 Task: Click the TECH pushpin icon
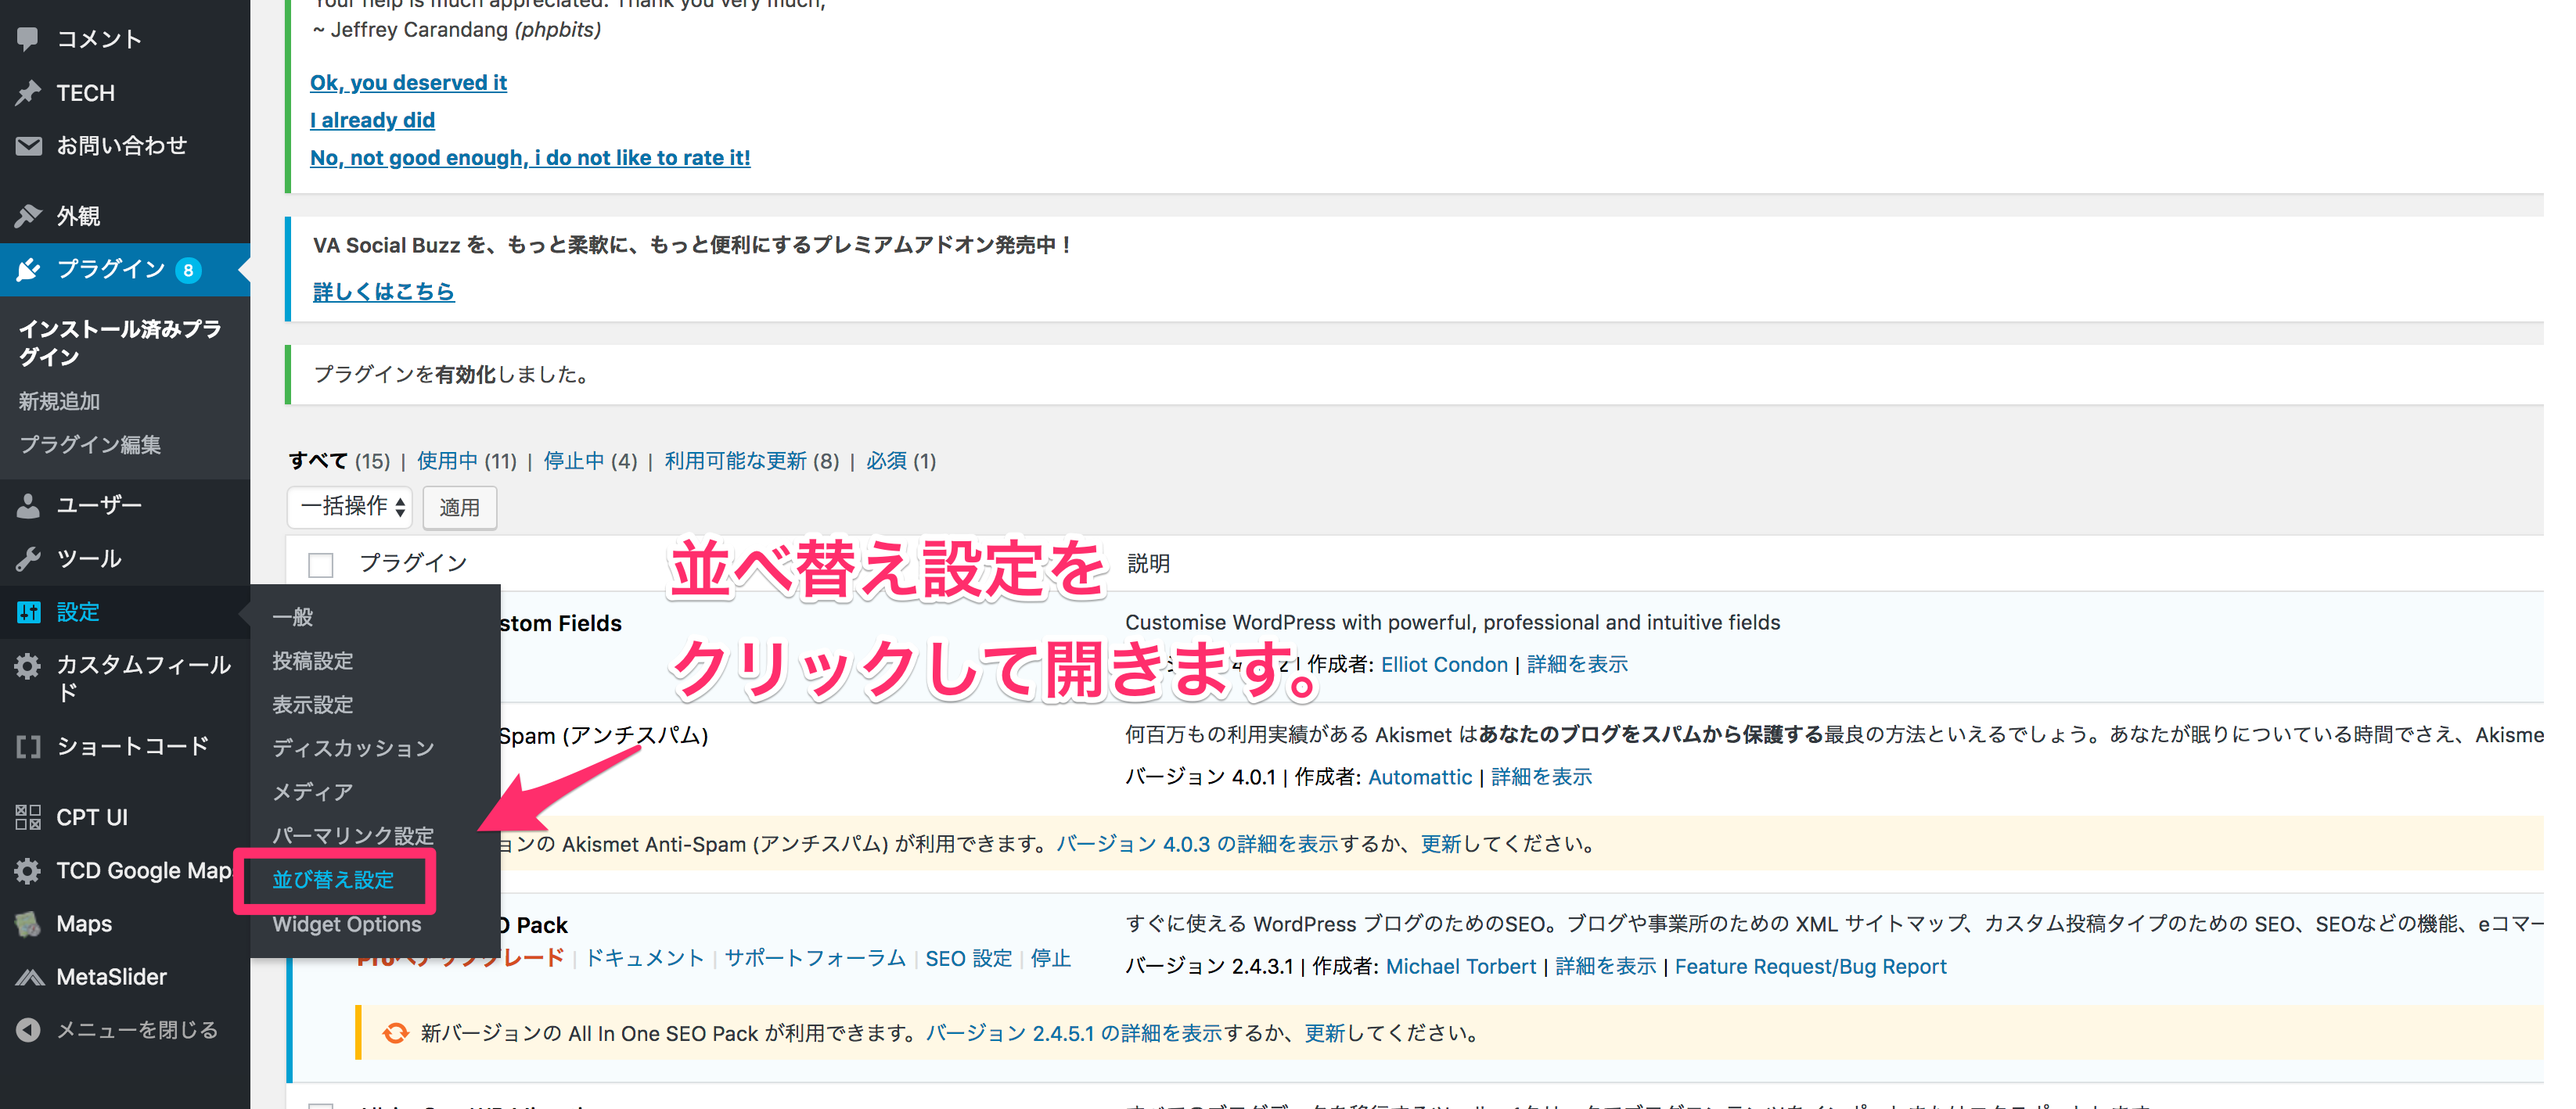[x=28, y=92]
